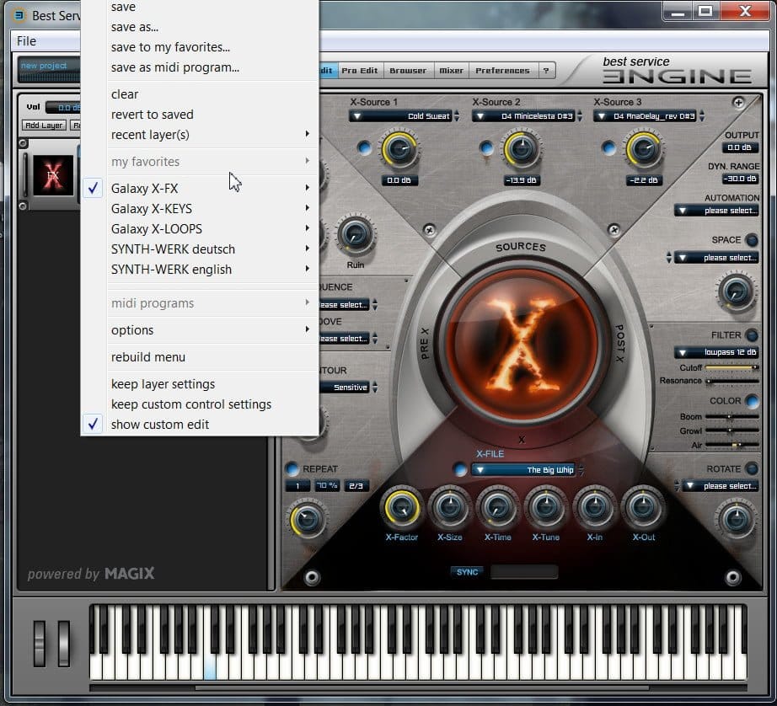Choose 'save as midi program...' from menu
This screenshot has width=777, height=706.
point(175,67)
